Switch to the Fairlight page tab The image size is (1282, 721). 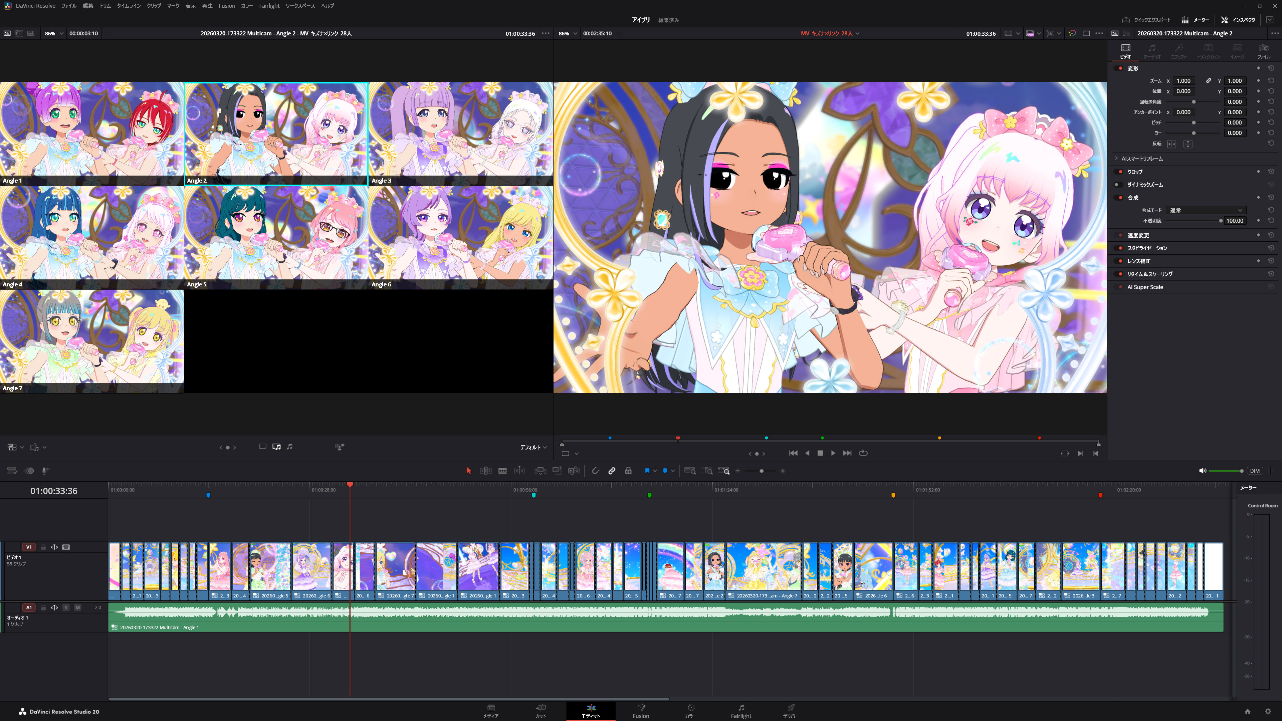coord(740,711)
